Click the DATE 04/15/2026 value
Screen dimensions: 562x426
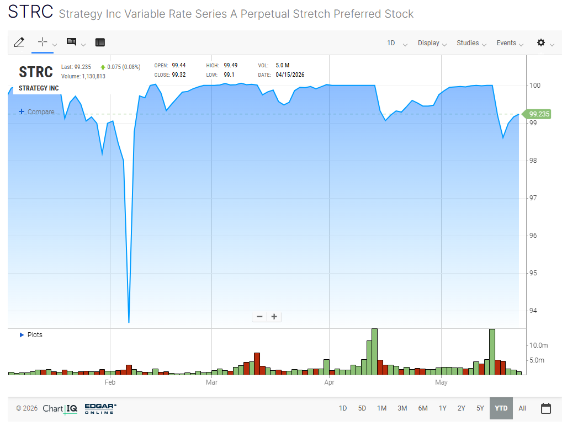[x=290, y=75]
